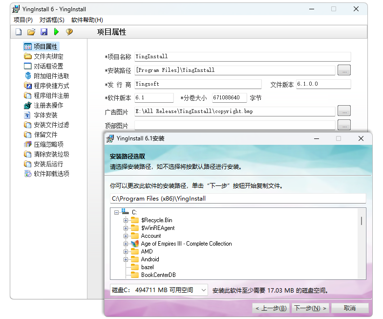Open 文件夹绑定 sidebar item
This screenshot has width=383, height=319.
tap(44, 57)
